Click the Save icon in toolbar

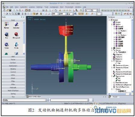click(x=10, y=10)
